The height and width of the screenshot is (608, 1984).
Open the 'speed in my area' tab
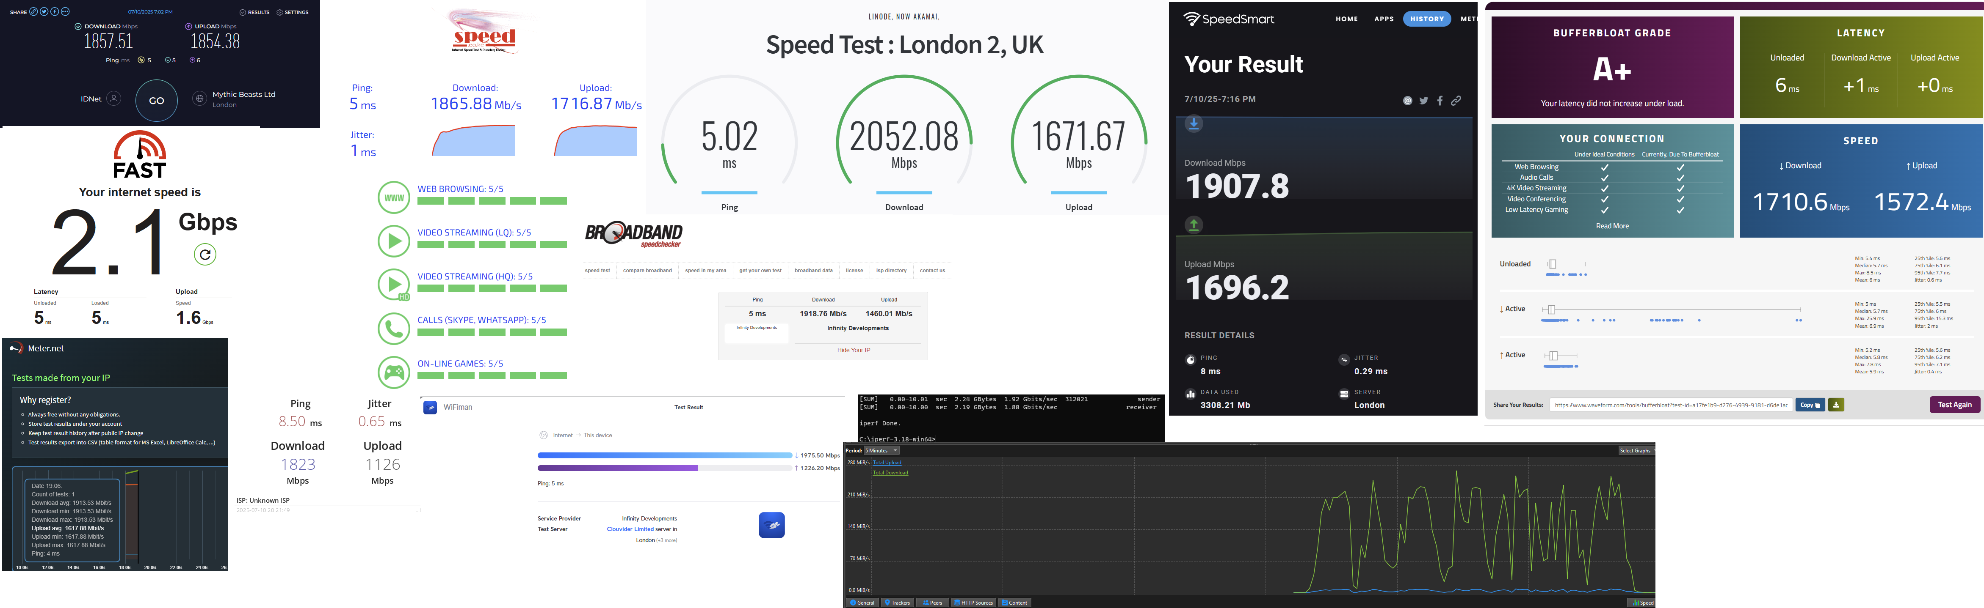coord(705,271)
